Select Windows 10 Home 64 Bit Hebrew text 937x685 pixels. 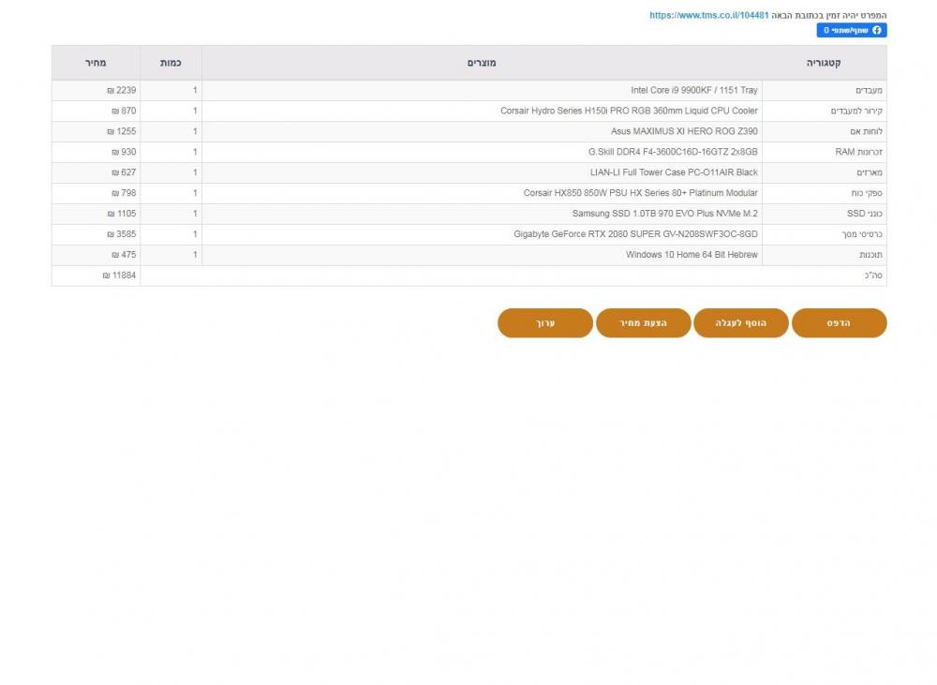coord(692,255)
